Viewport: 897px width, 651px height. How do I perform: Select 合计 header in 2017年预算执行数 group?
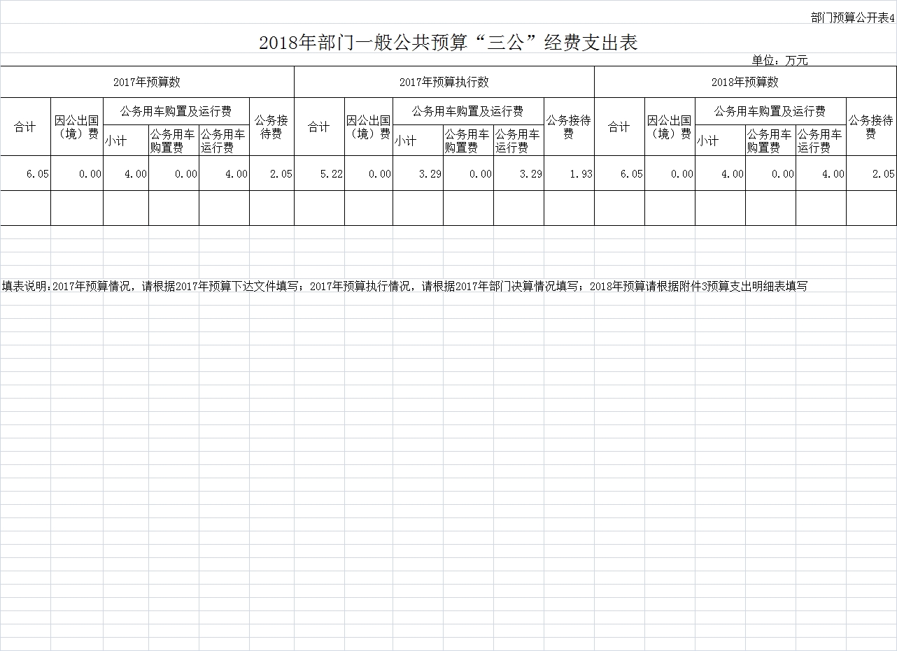coord(319,127)
